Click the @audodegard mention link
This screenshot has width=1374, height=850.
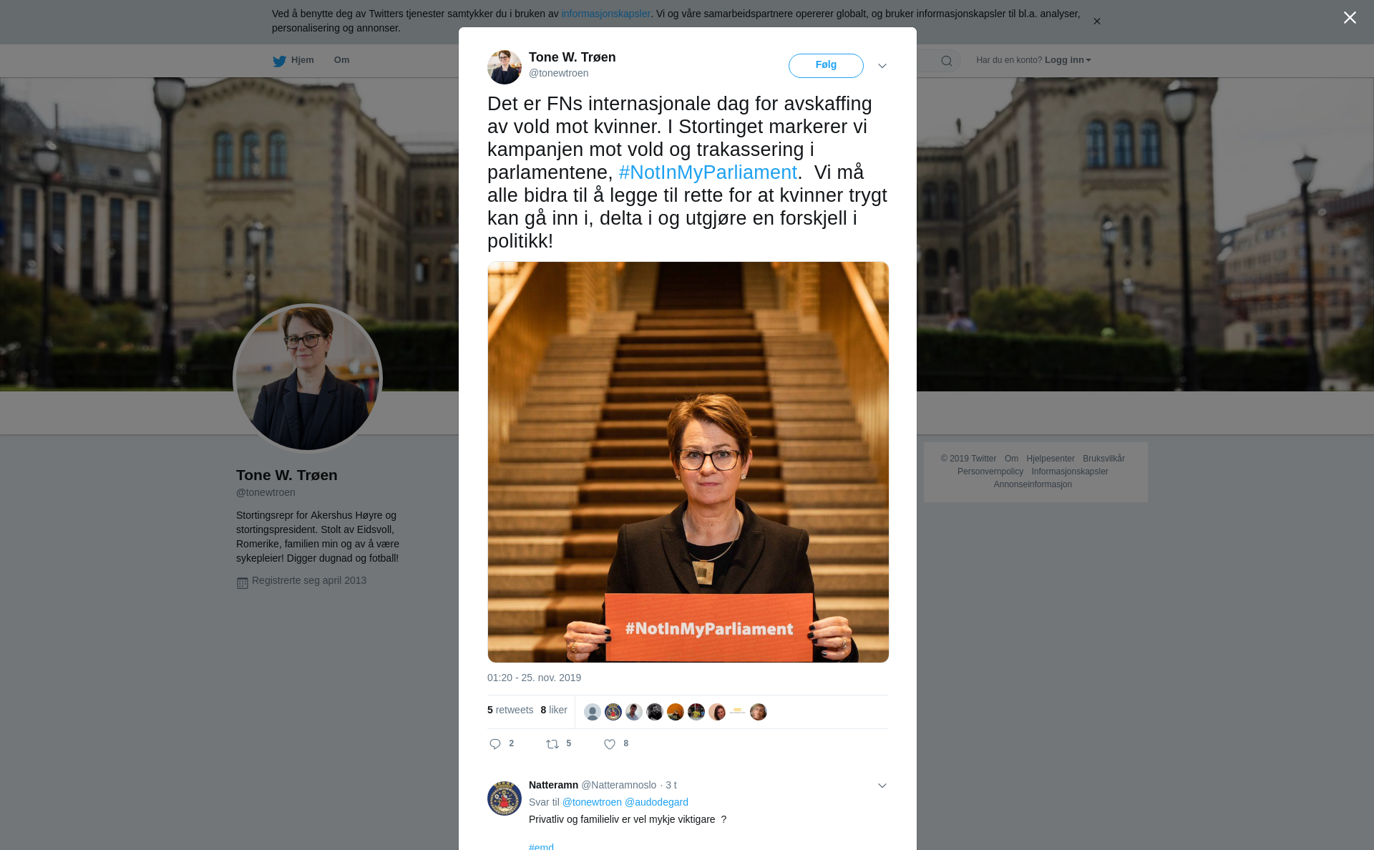pyautogui.click(x=656, y=802)
